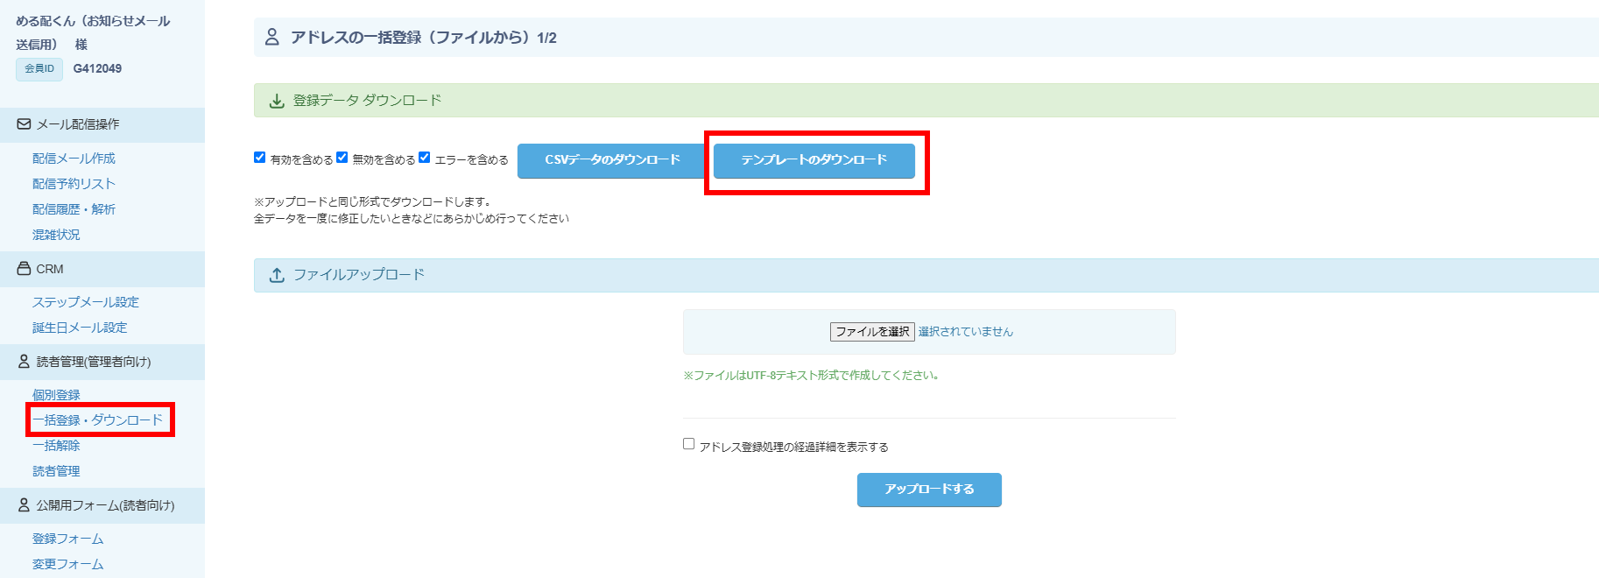Select the 公開用フォーム(読者向け) section header
Image resolution: width=1599 pixels, height=578 pixels.
pos(102,505)
